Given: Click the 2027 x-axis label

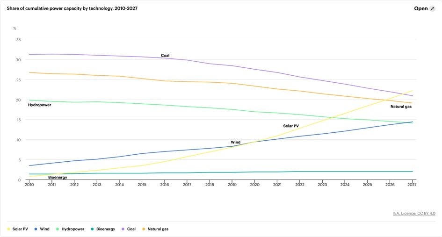Looking at the screenshot, I should tap(412, 185).
